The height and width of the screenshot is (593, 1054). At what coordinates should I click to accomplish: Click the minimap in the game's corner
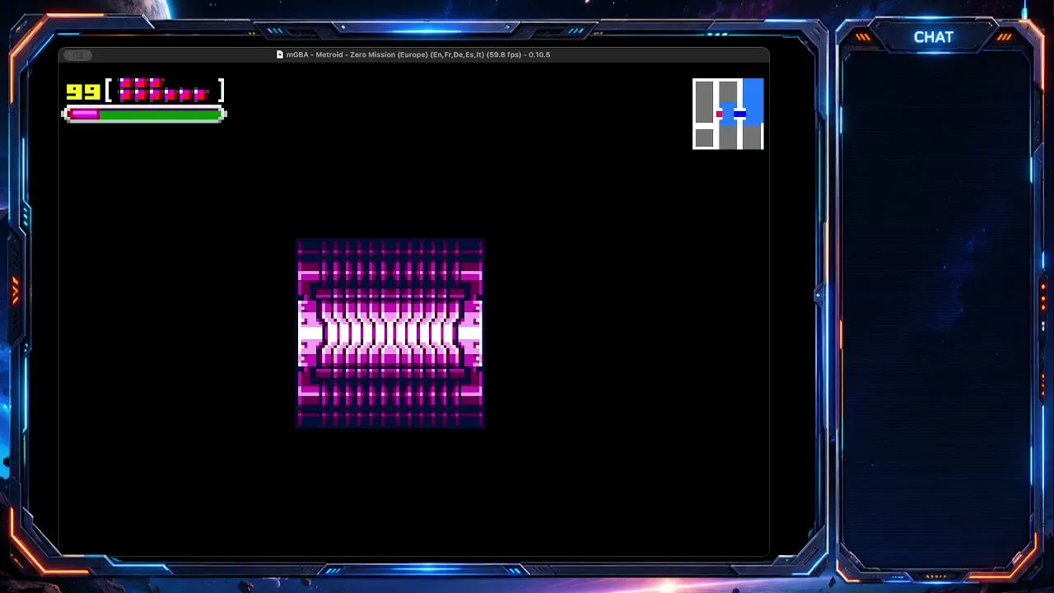tap(728, 114)
